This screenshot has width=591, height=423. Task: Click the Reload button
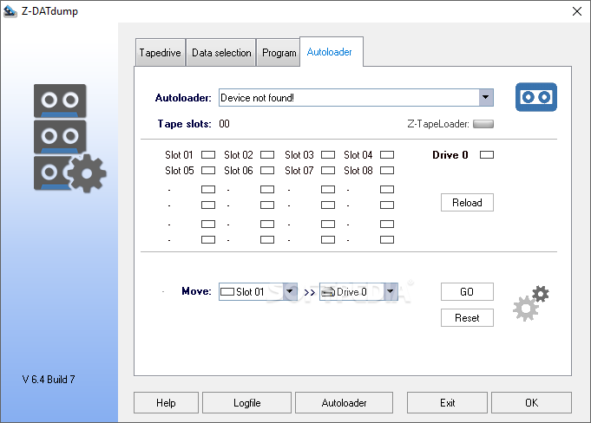click(x=467, y=203)
